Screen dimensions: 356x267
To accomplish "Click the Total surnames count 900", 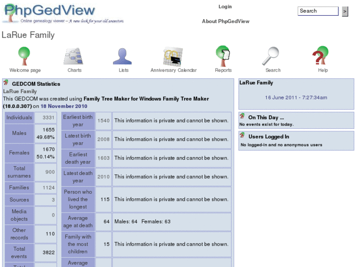I will (50, 172).
